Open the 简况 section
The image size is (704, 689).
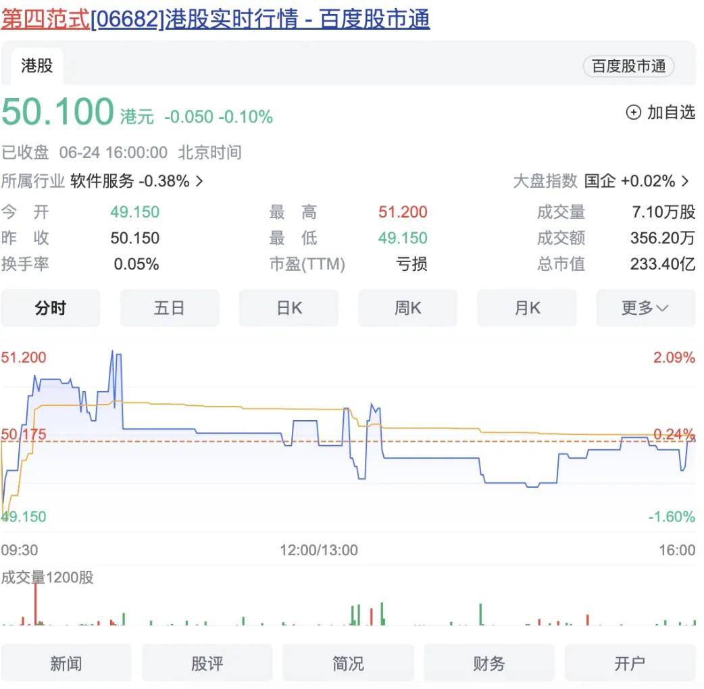coord(348,663)
